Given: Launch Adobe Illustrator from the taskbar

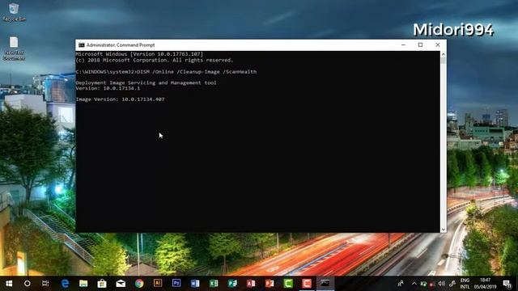Looking at the screenshot, I should 158,283.
